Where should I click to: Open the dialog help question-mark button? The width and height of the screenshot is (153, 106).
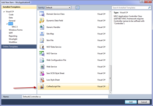pos(142,2)
